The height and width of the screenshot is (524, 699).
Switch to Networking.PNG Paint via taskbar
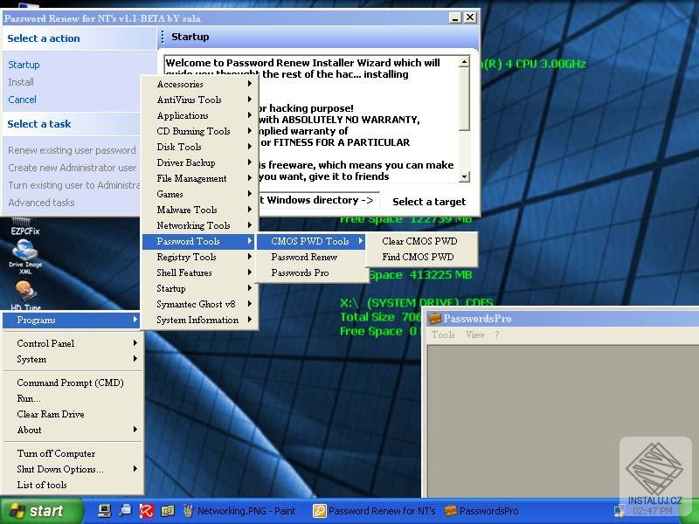click(x=245, y=511)
